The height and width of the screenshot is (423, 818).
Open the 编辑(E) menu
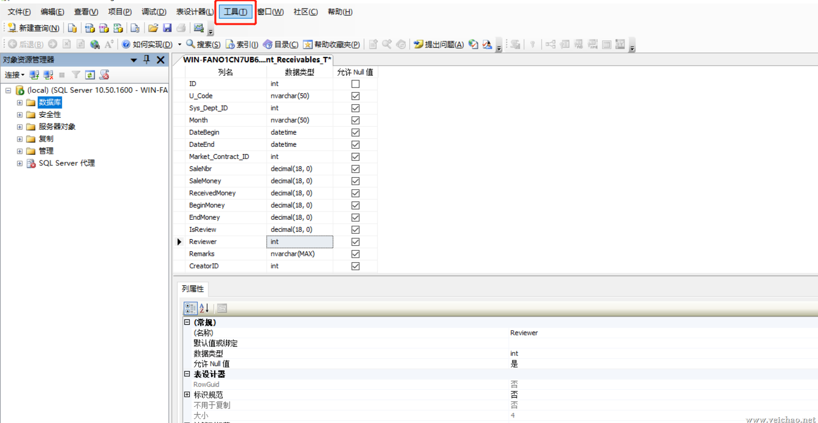coord(53,12)
